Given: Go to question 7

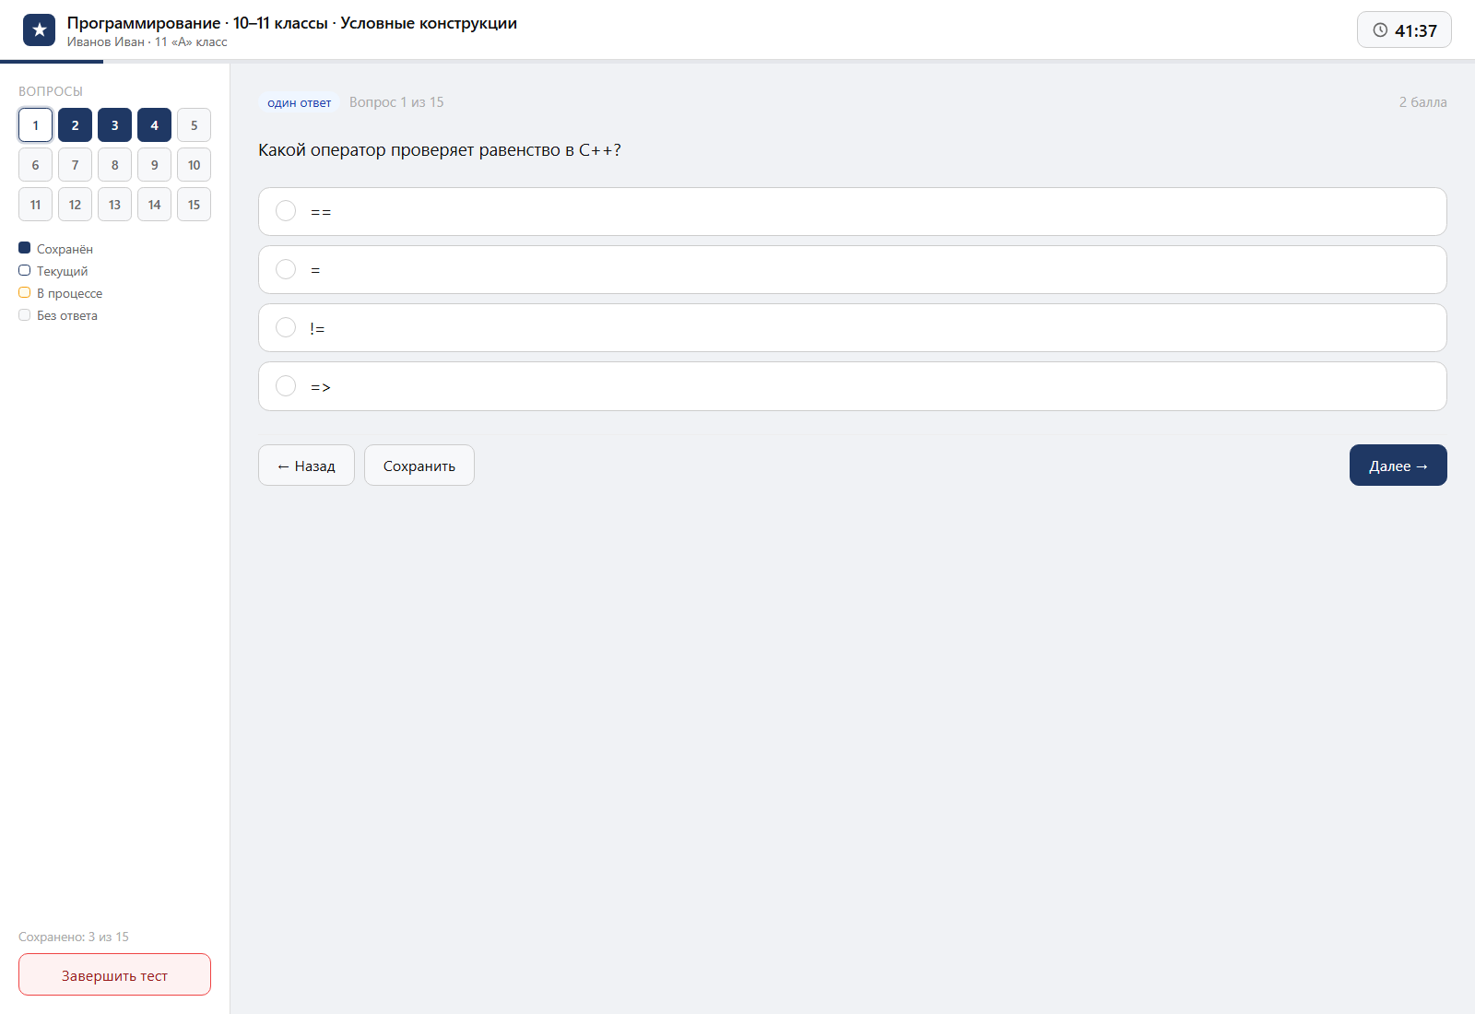Looking at the screenshot, I should click(x=75, y=165).
